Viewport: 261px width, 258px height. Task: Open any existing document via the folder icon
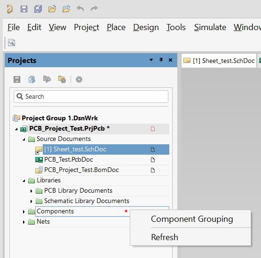point(52,9)
